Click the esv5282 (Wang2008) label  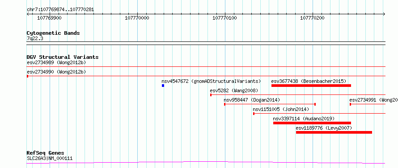(234, 90)
